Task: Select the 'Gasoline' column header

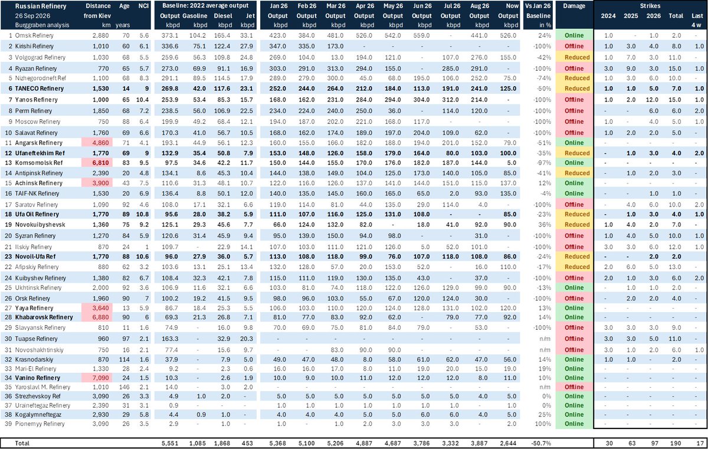Action: 194,17
